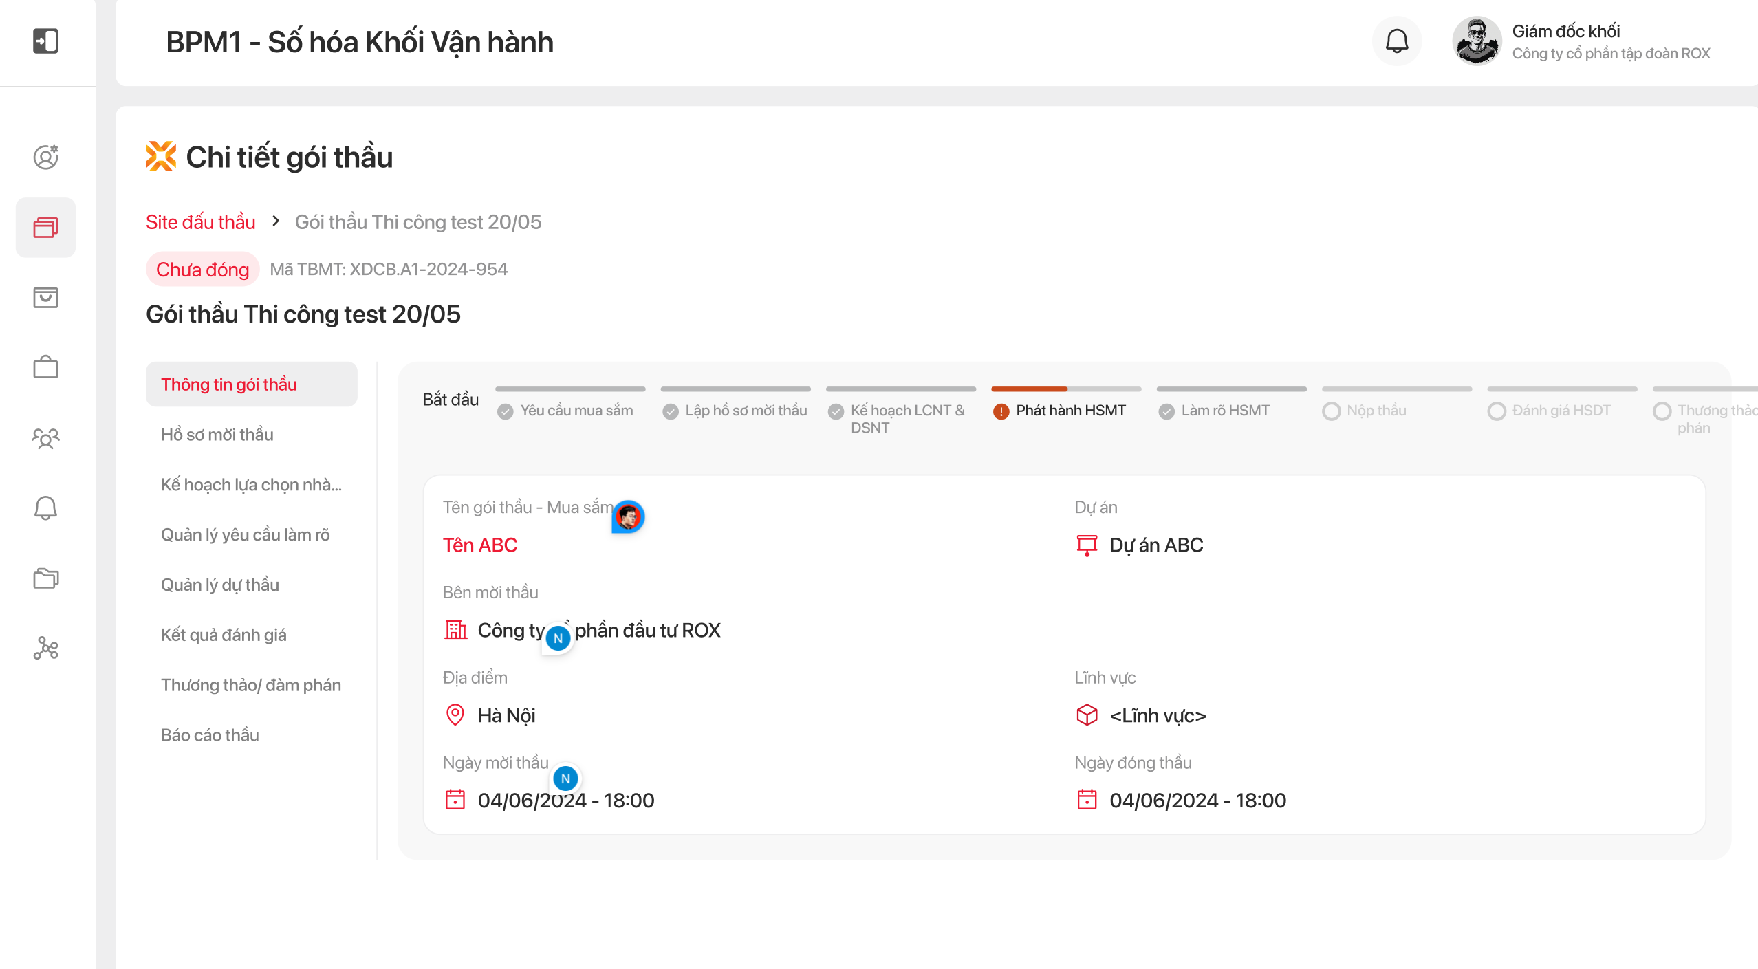Viewport: 1758px width, 969px height.
Task: Click the 'Yêu cầu mua sắm' completed step
Action: click(x=576, y=411)
